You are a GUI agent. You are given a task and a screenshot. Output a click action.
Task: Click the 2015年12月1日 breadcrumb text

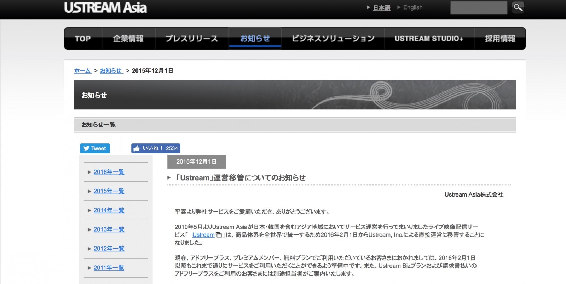tap(152, 70)
